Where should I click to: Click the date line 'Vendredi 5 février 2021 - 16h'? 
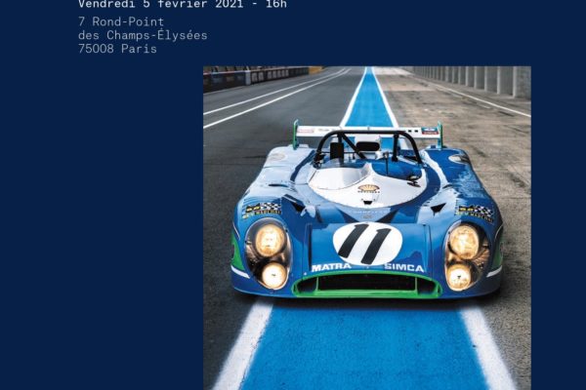tap(183, 4)
